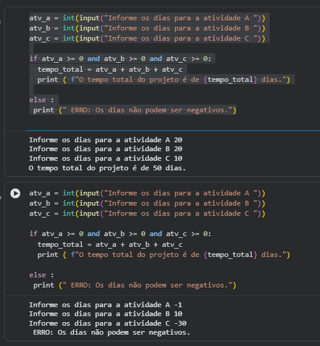Click the else keyword in first cell
The width and height of the screenshot is (320, 346).
pos(38,100)
